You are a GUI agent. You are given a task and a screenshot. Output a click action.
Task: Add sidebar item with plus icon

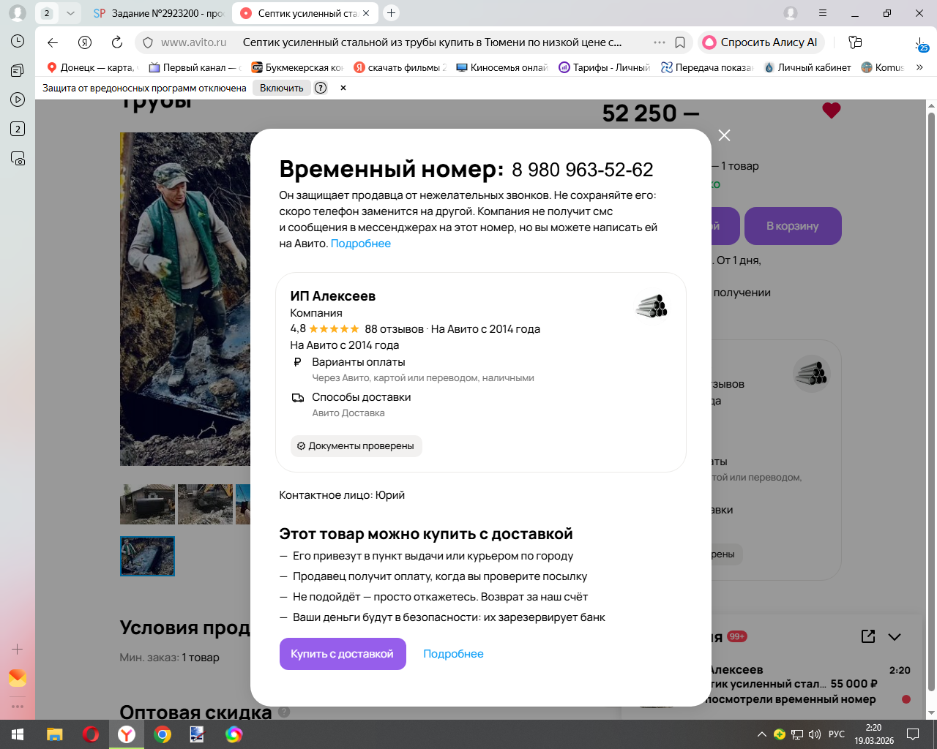(x=18, y=649)
